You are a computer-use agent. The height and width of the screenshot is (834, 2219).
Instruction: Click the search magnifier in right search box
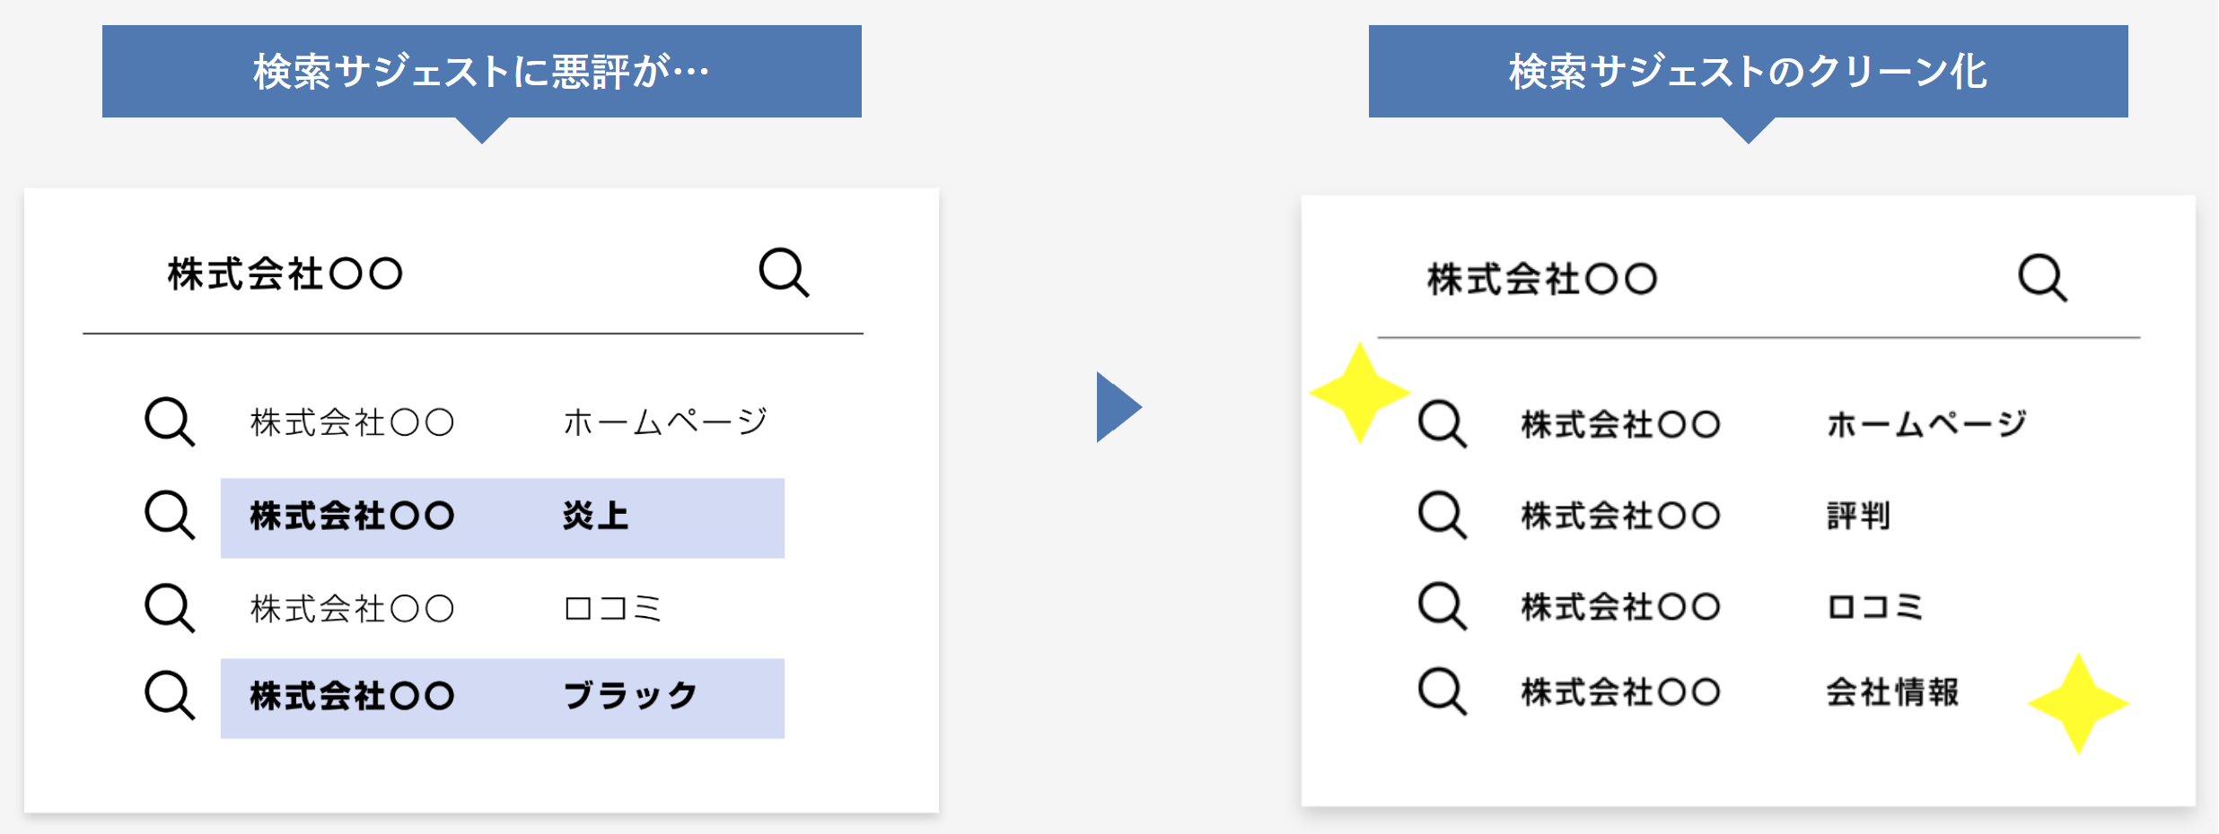(2043, 278)
